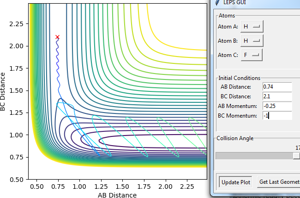Image resolution: width=300 pixels, height=198 pixels.
Task: Open the Atom A dropdown
Action: pos(252,27)
